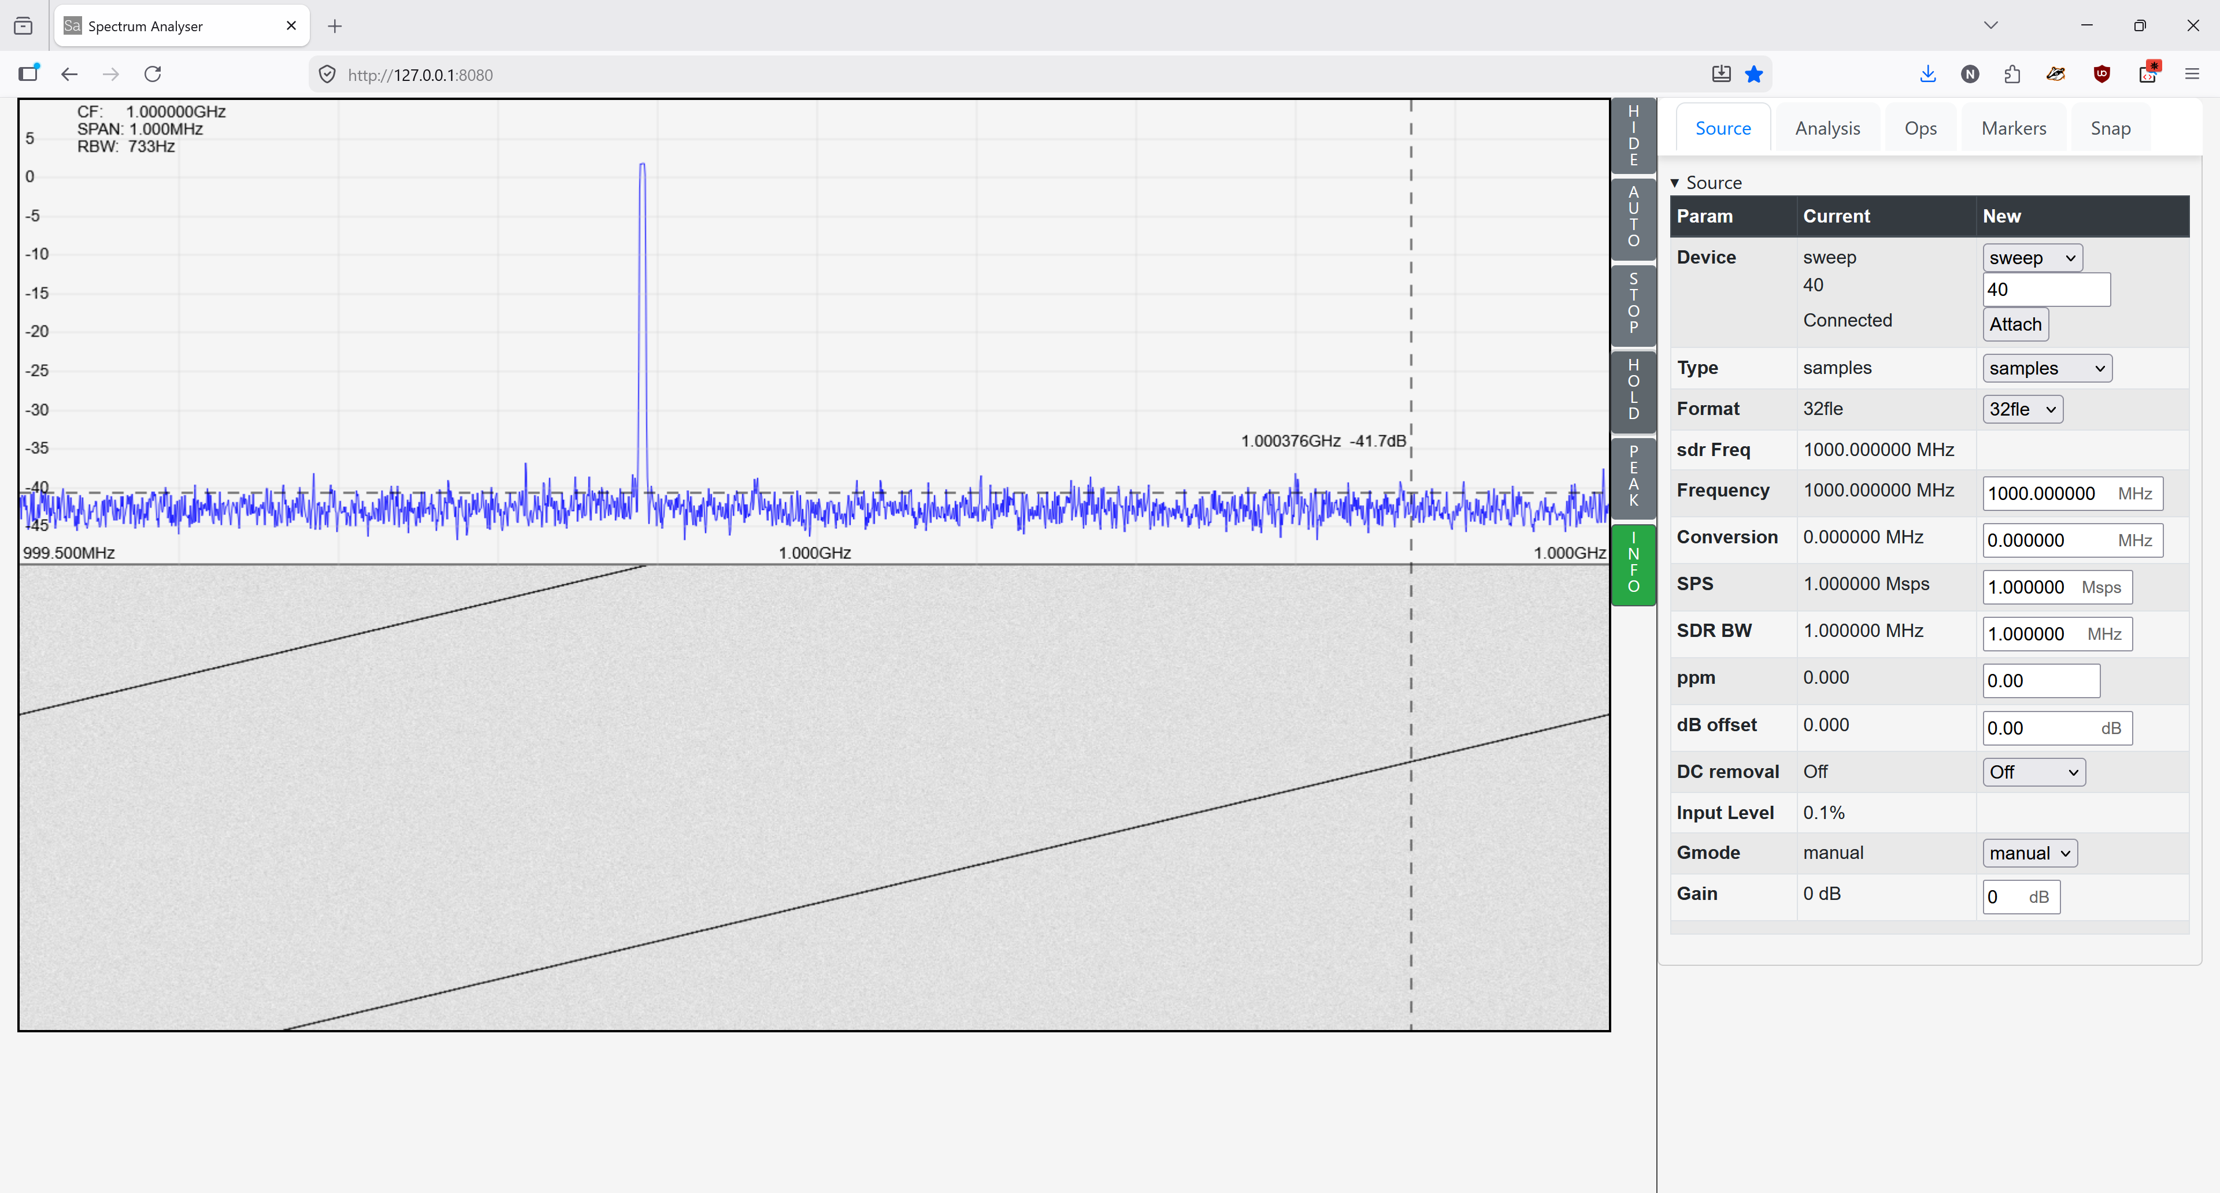Click the Conversion MHz input field
The height and width of the screenshot is (1193, 2220).
[x=2072, y=540]
